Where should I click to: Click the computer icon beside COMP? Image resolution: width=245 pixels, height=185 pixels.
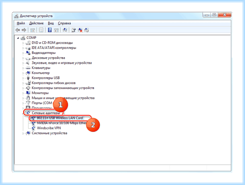(x=23, y=38)
